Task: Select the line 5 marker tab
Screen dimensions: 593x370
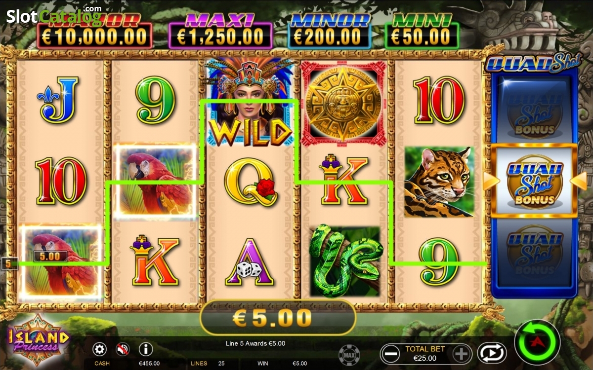Action: point(9,263)
